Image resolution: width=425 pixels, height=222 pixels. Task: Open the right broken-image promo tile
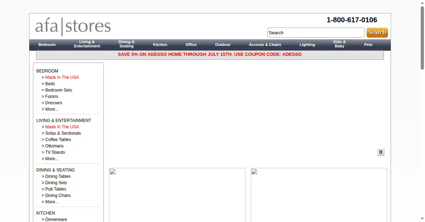319,195
